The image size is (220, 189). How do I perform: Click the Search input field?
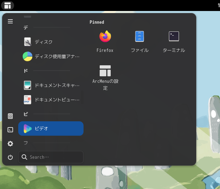point(51,157)
